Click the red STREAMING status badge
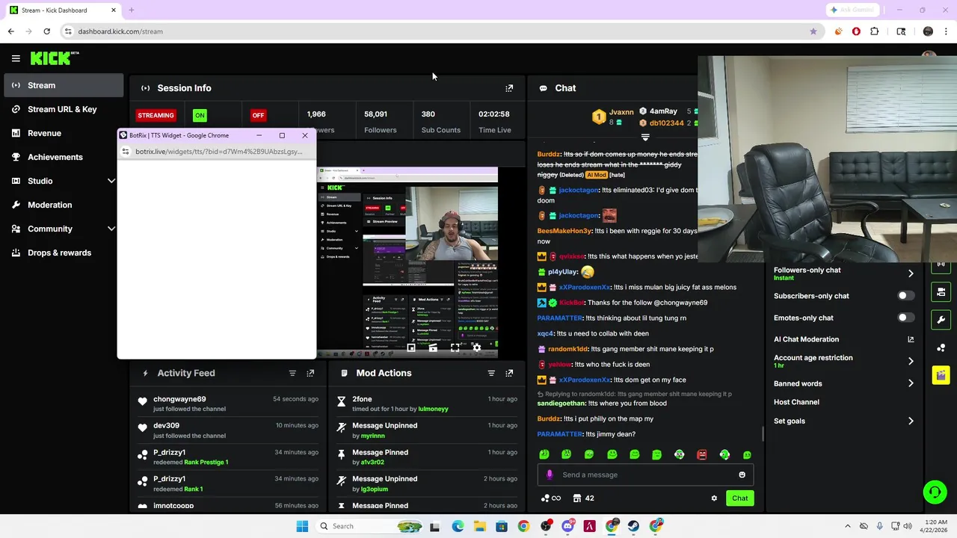 pyautogui.click(x=156, y=115)
